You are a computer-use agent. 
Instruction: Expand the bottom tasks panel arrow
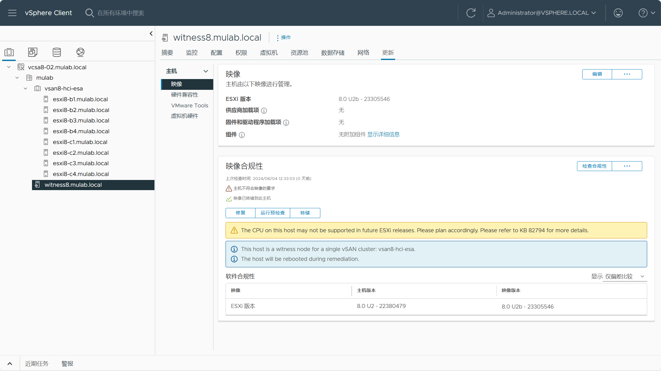[x=10, y=364]
